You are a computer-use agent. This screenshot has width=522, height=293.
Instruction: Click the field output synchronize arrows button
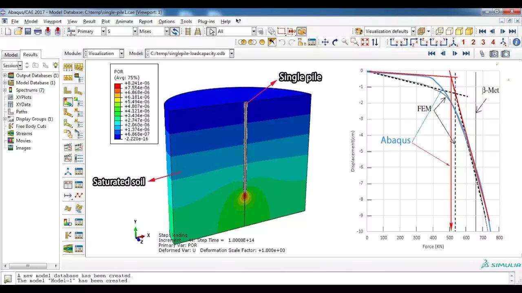click(175, 31)
